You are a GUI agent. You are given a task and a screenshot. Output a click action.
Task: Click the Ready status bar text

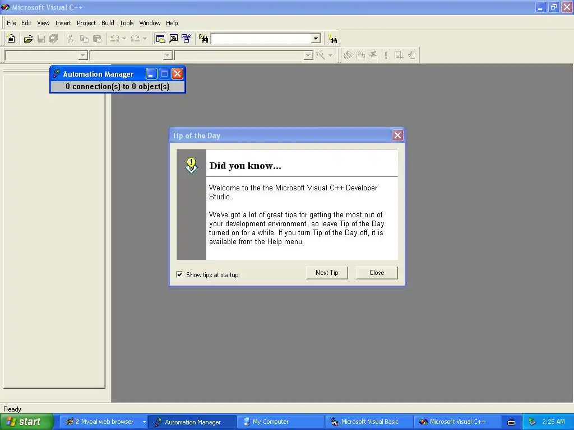click(12, 409)
